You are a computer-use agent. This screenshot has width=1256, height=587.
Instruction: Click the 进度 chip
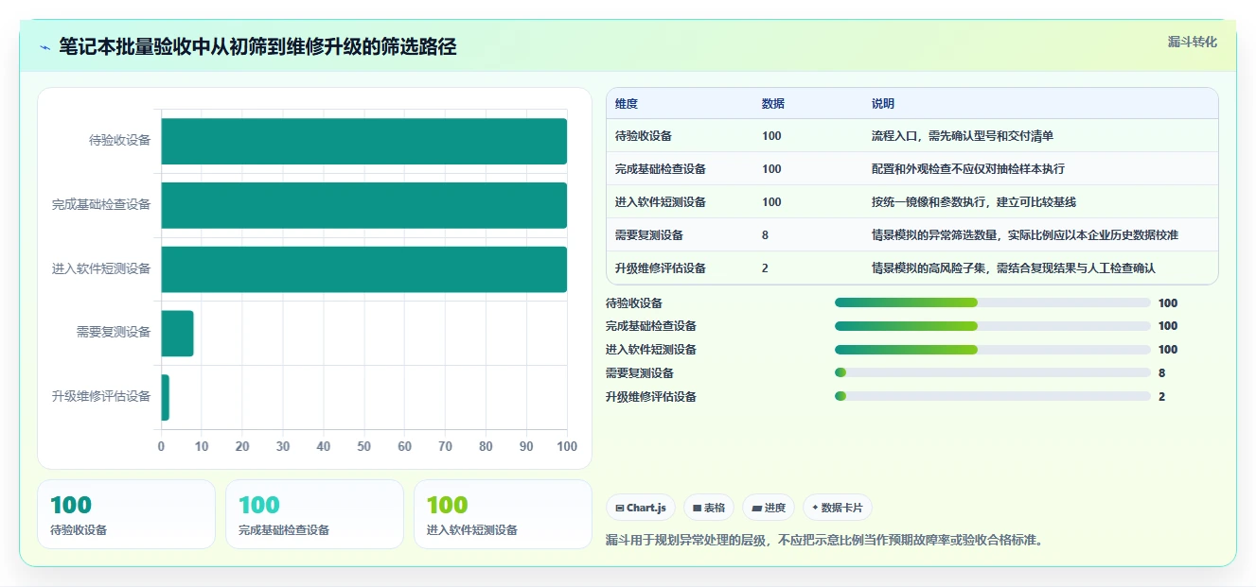coord(769,508)
